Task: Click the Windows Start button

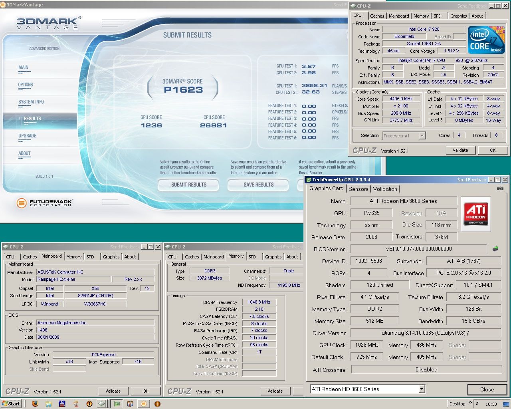Action: pos(11,404)
